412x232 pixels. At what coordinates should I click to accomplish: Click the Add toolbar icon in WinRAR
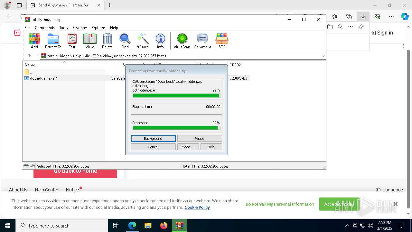tap(34, 41)
